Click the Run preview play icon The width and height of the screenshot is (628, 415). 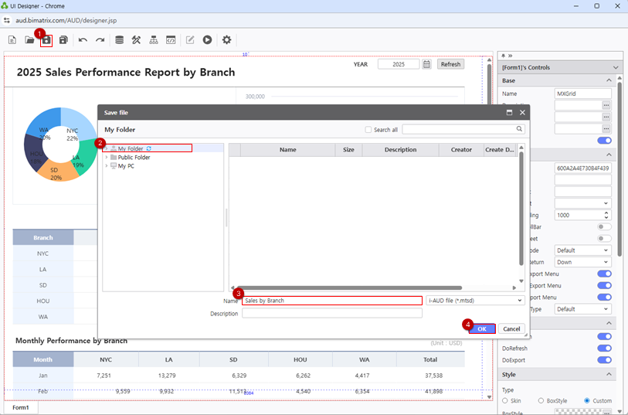click(207, 40)
